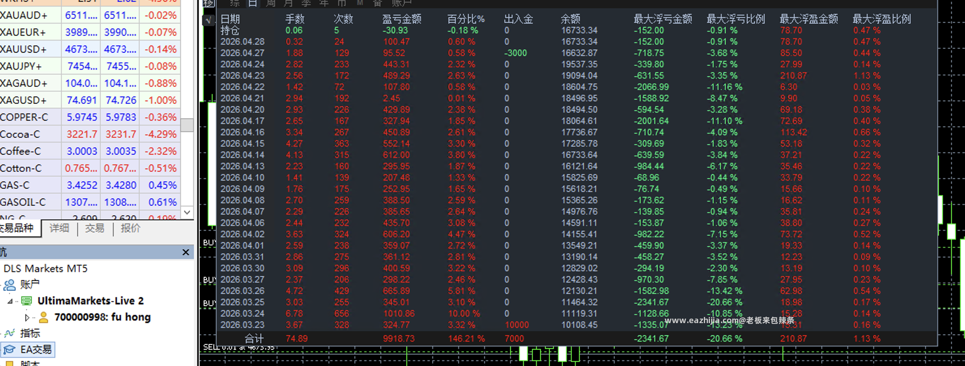This screenshot has height=366, width=965.
Task: Click the 最大浮亏金额 column header
Action: (663, 19)
